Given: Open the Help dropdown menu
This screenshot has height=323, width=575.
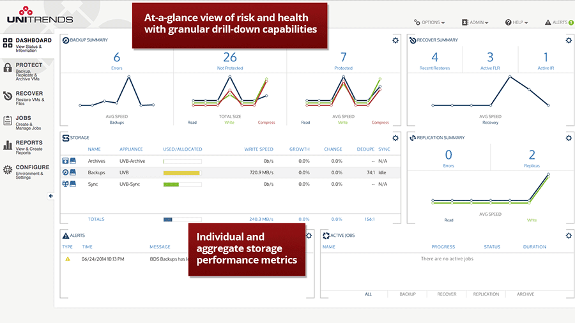Looking at the screenshot, I should 516,22.
